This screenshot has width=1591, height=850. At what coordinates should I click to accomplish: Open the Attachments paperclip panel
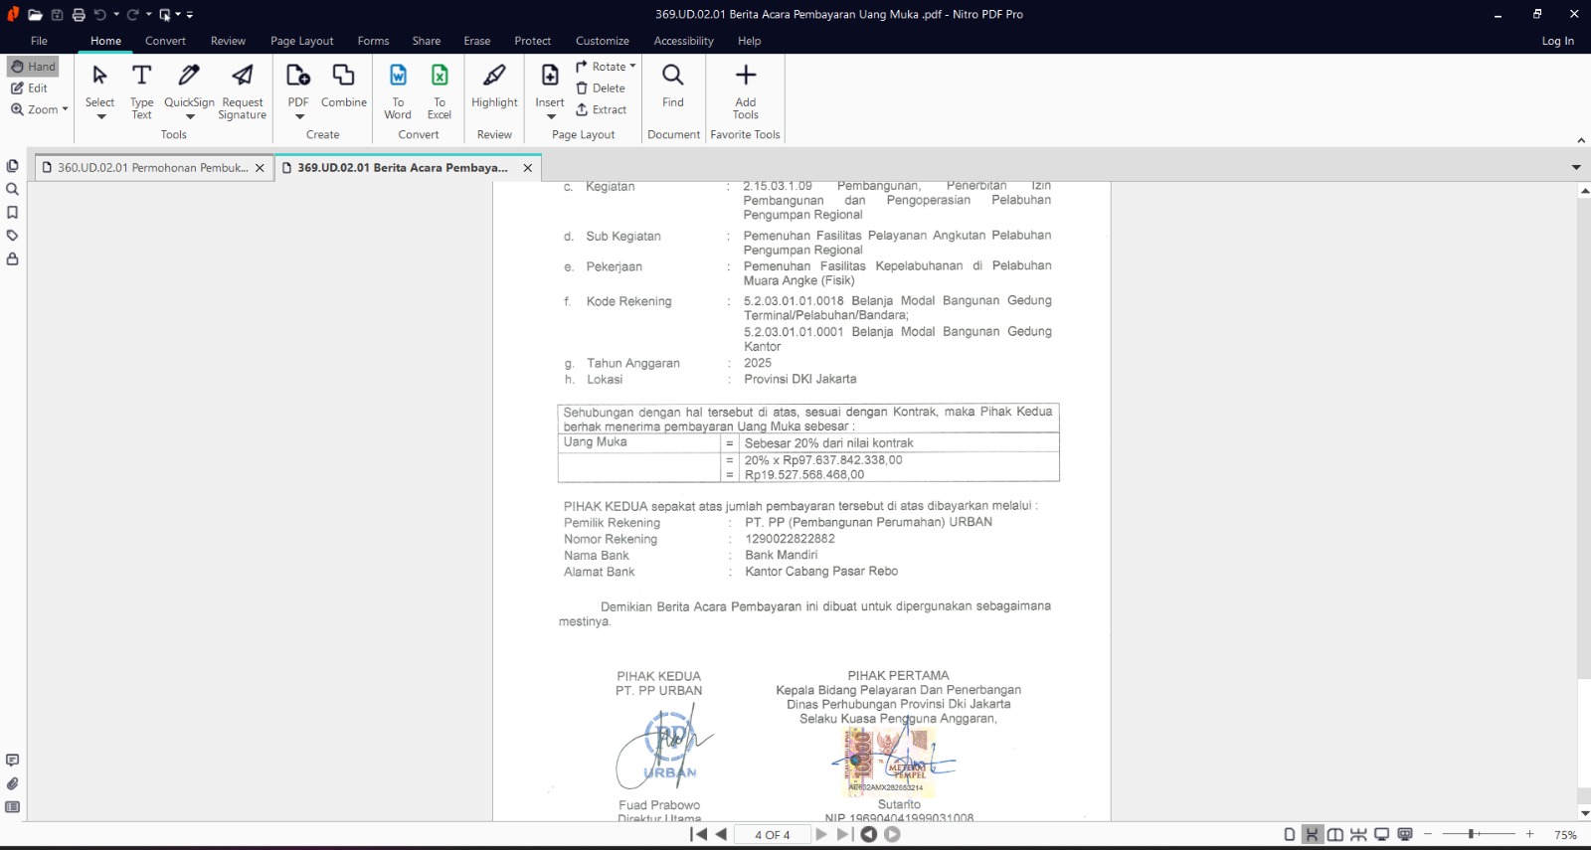13,784
